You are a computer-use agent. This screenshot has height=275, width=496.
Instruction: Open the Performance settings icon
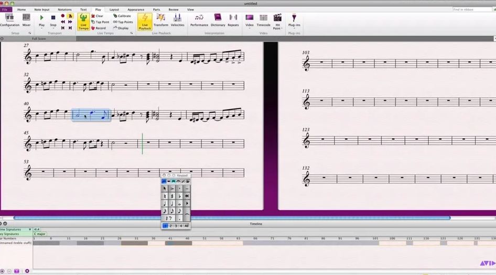pyautogui.click(x=199, y=20)
